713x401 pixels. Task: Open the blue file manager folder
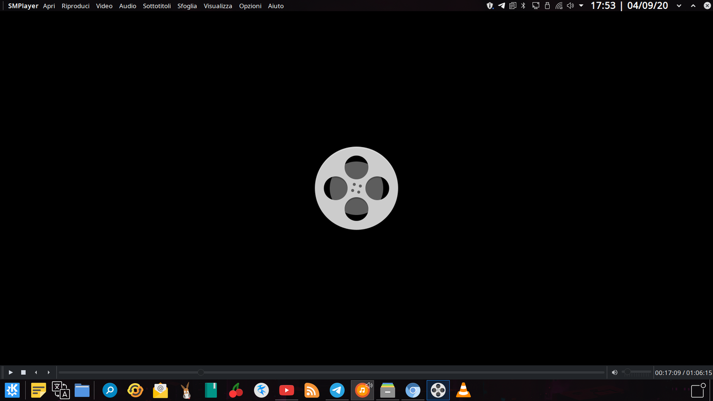(82, 390)
